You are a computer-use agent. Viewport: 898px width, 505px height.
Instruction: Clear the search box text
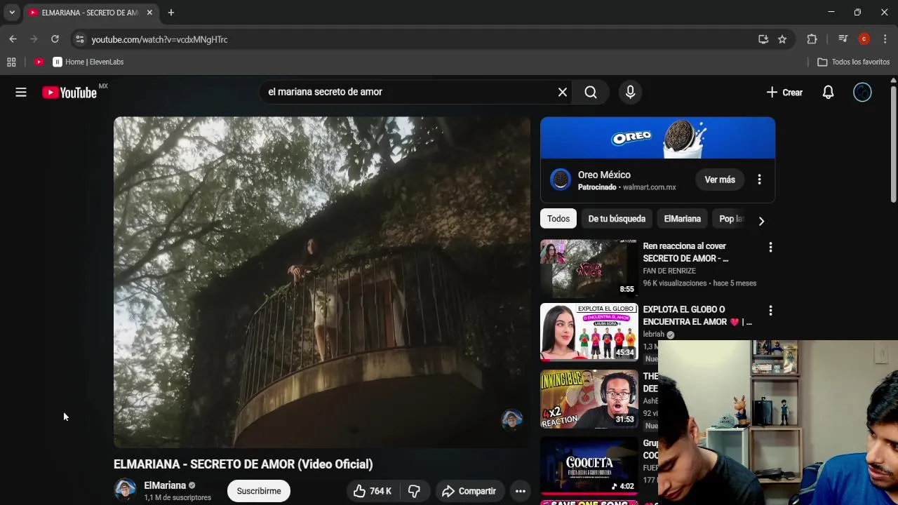coord(563,92)
